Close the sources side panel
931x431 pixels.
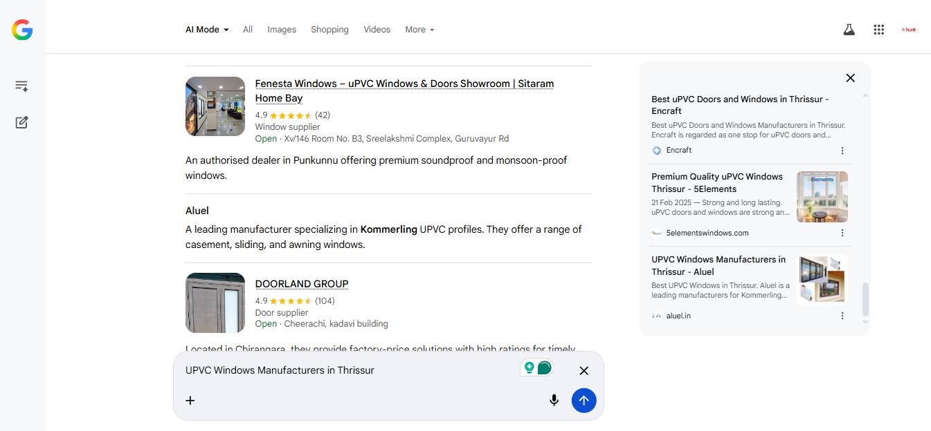click(x=851, y=78)
